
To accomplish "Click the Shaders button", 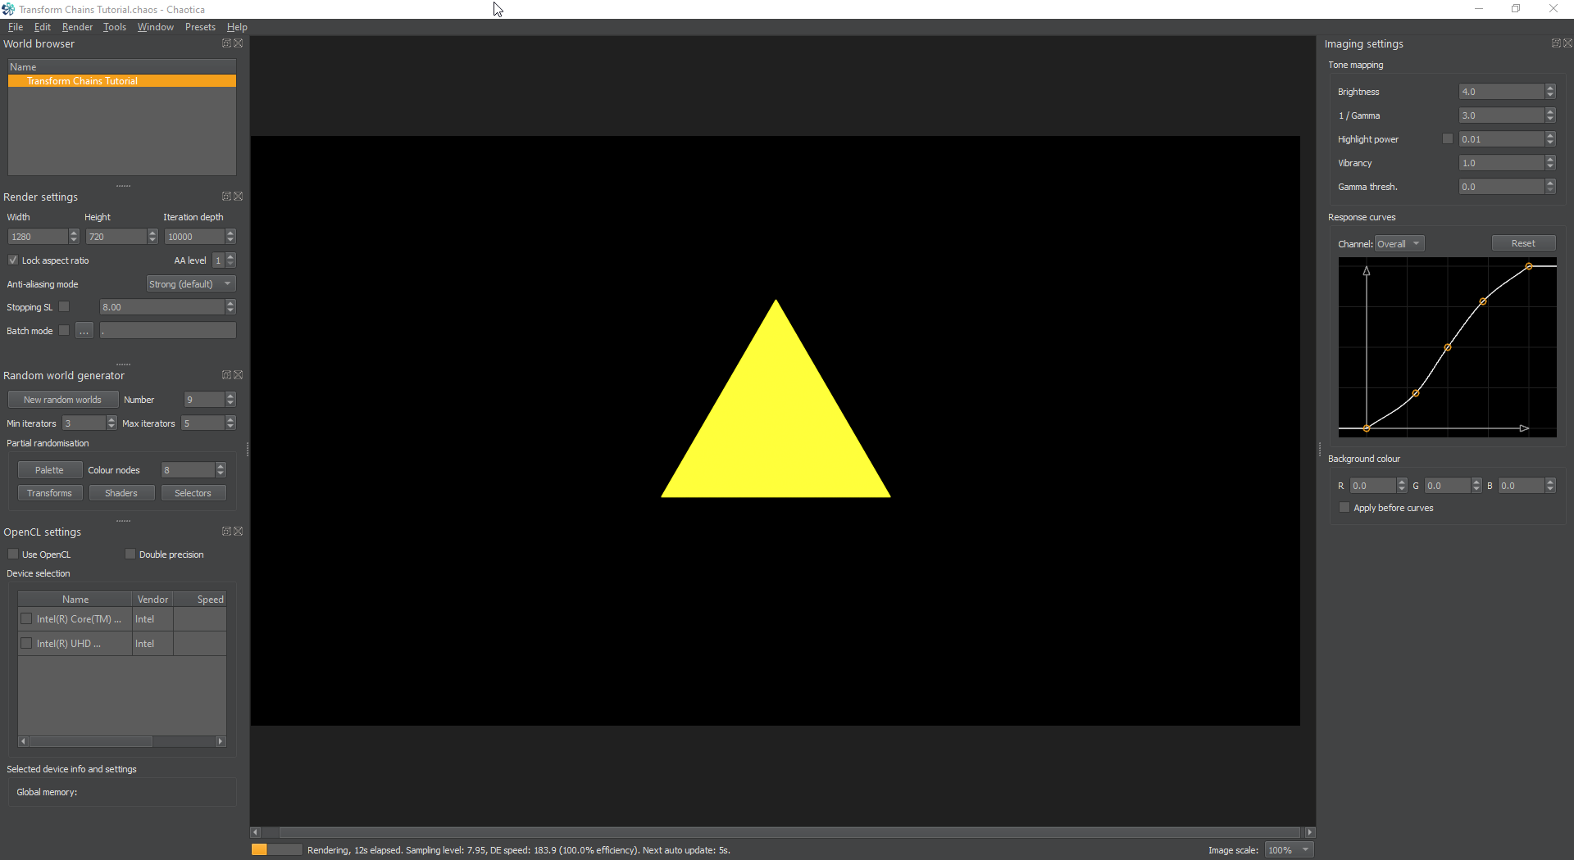I will (x=121, y=493).
